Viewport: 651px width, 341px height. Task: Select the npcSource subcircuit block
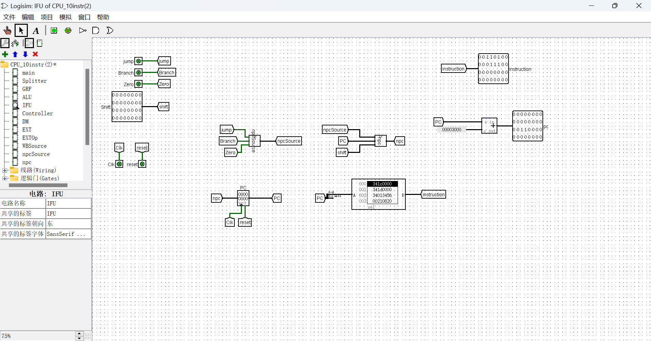(x=254, y=141)
